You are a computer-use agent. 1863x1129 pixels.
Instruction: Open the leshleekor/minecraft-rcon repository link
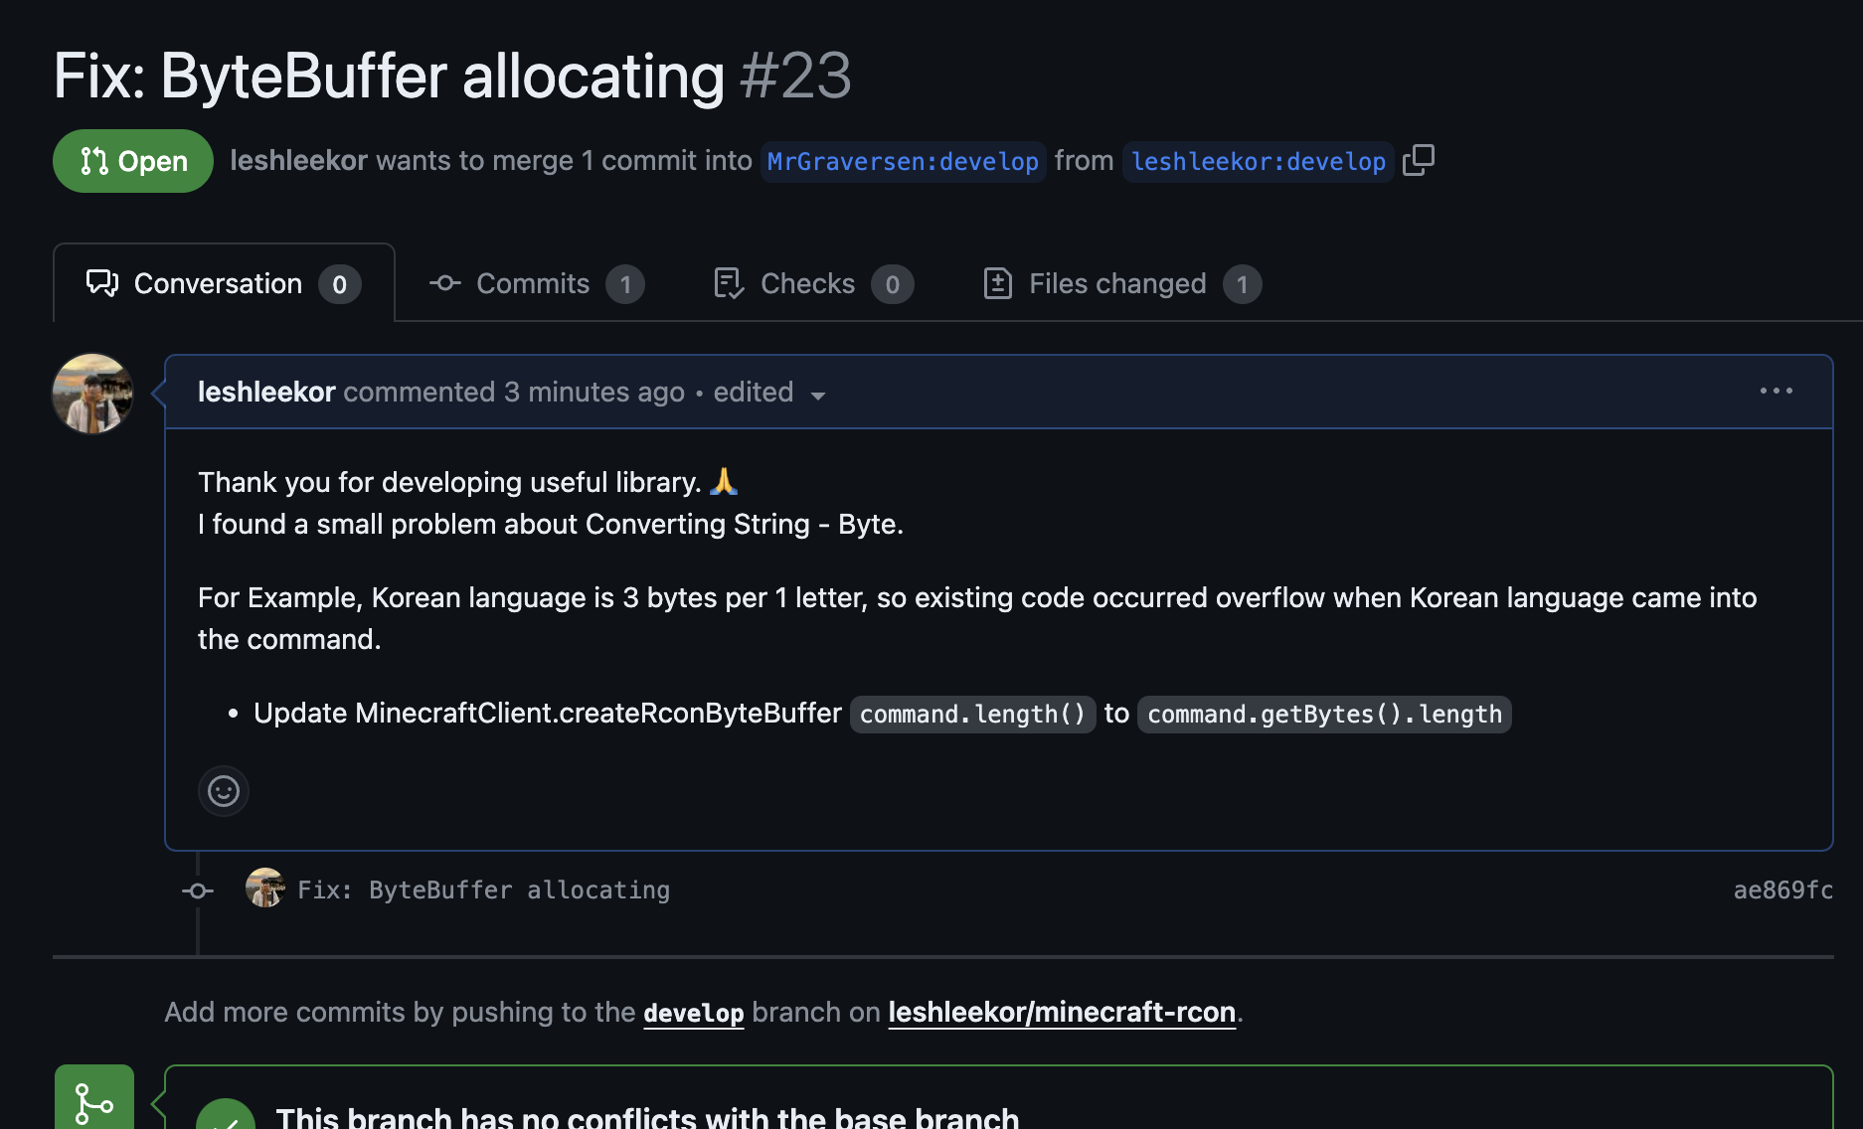(x=1061, y=1012)
